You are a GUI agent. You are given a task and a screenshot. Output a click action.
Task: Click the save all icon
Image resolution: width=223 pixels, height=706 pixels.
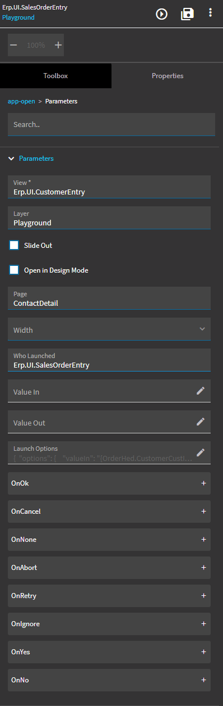coord(187,13)
